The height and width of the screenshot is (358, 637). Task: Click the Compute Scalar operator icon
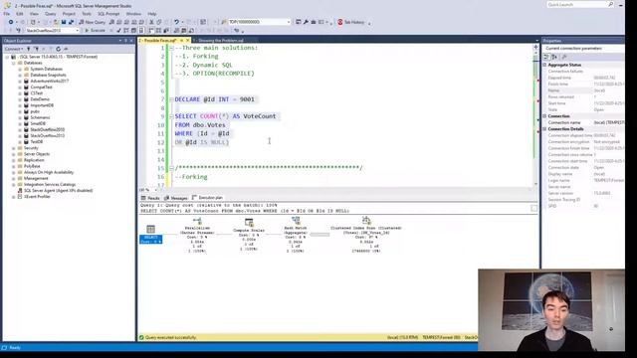[249, 223]
